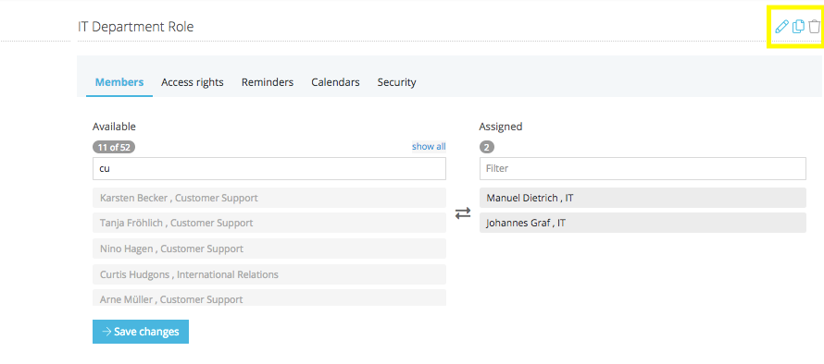This screenshot has width=824, height=364.
Task: Pick Curtis Hudgons, International Relations
Action: 269,274
